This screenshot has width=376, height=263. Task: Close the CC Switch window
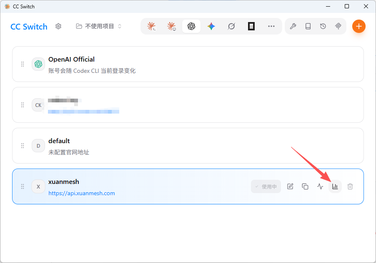tap(366, 7)
